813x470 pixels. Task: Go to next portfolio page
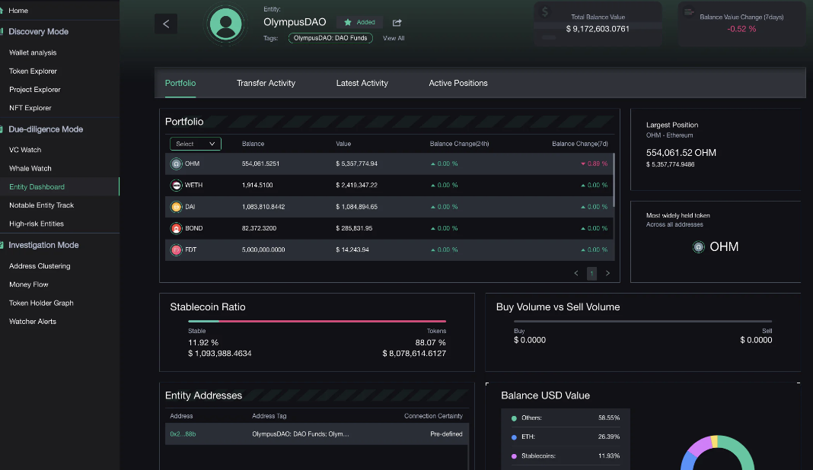[607, 273]
